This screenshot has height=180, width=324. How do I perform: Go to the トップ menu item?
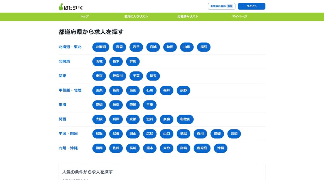click(84, 16)
